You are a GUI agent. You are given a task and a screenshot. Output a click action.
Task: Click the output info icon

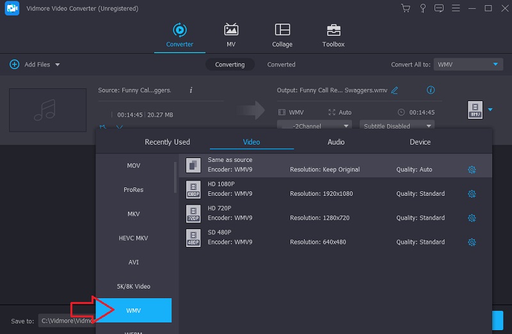[431, 90]
